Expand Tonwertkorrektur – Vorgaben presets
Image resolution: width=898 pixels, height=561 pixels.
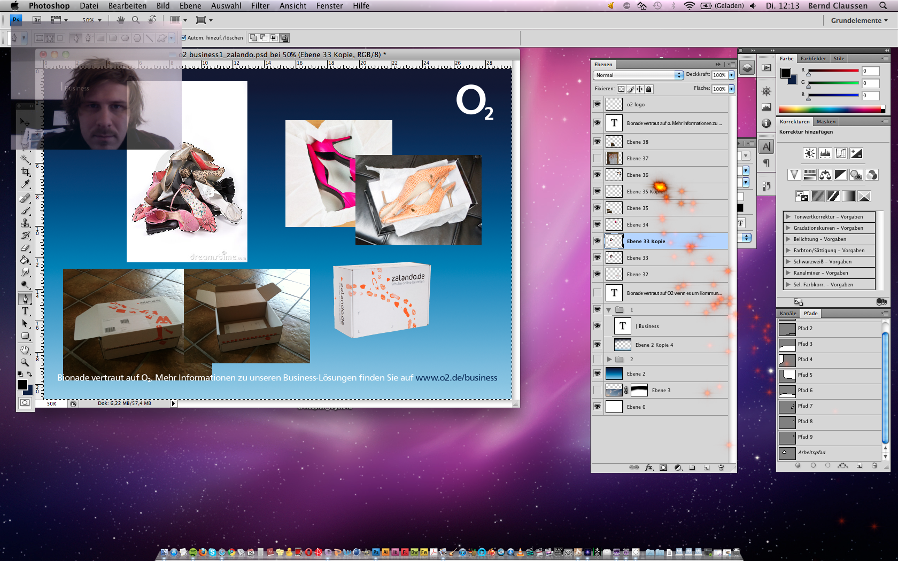788,217
